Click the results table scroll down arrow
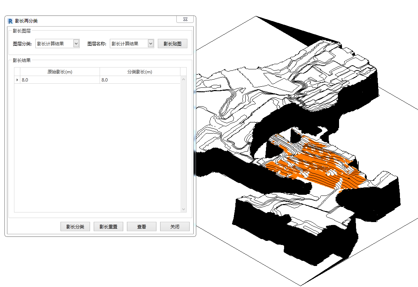The image size is (418, 287). coord(184,209)
